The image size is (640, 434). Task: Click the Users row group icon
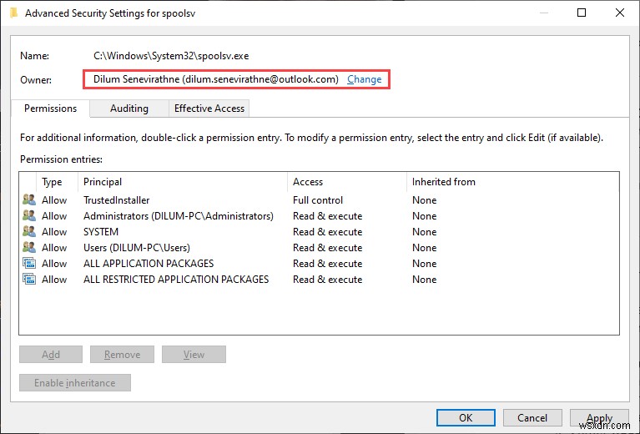click(x=29, y=247)
